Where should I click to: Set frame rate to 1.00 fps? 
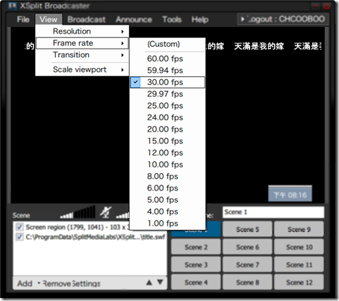[167, 223]
